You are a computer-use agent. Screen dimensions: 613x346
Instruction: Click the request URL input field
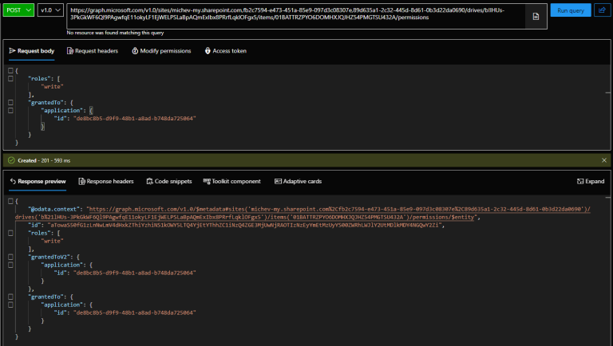296,16
